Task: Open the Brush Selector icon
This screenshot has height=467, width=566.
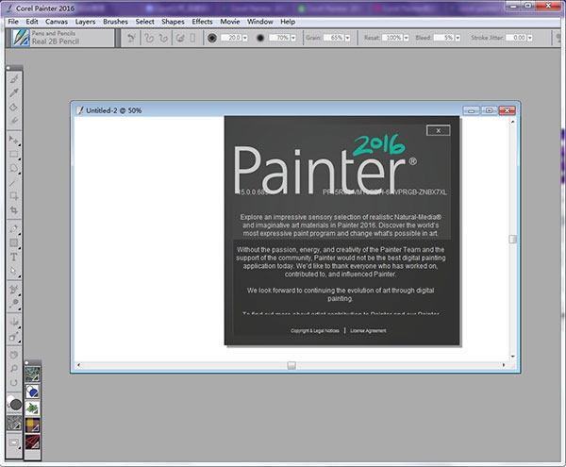Action: [x=21, y=38]
